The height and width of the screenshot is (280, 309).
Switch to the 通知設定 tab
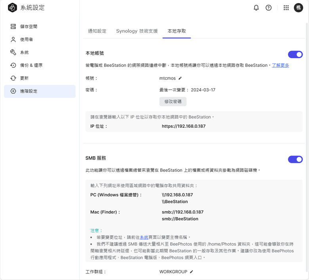tap(97, 31)
